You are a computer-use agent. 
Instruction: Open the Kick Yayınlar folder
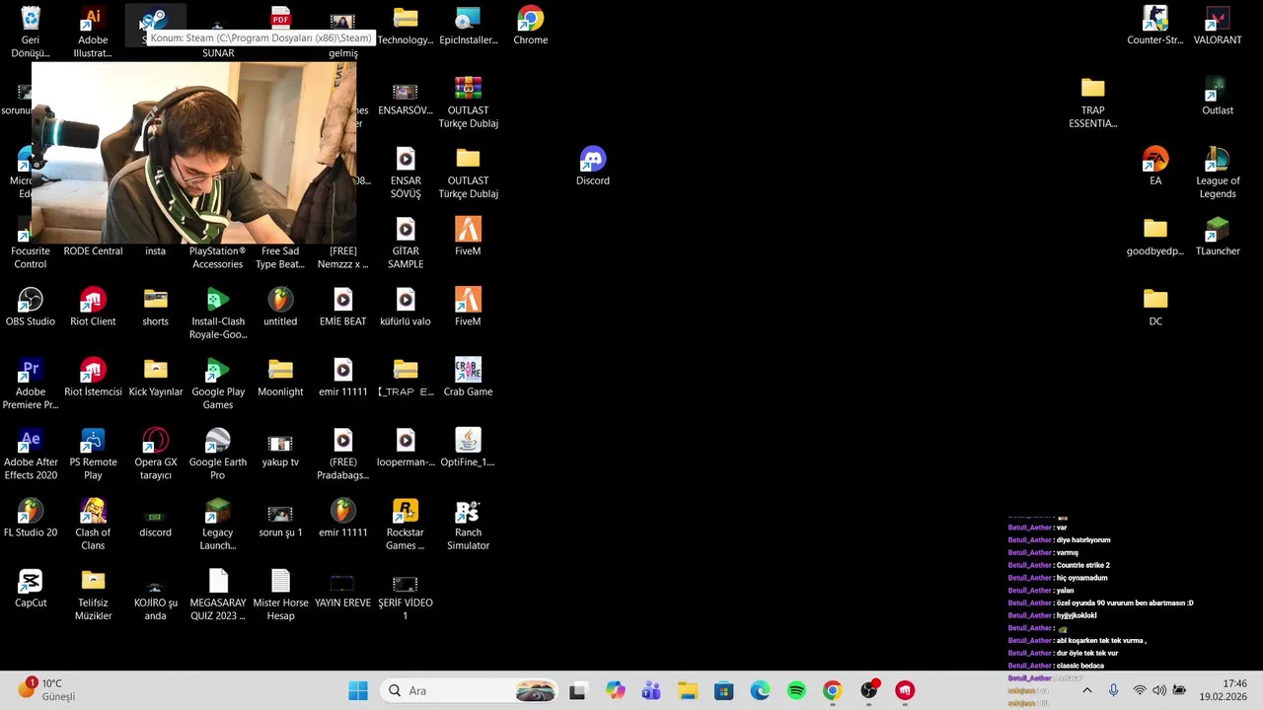[x=155, y=377]
